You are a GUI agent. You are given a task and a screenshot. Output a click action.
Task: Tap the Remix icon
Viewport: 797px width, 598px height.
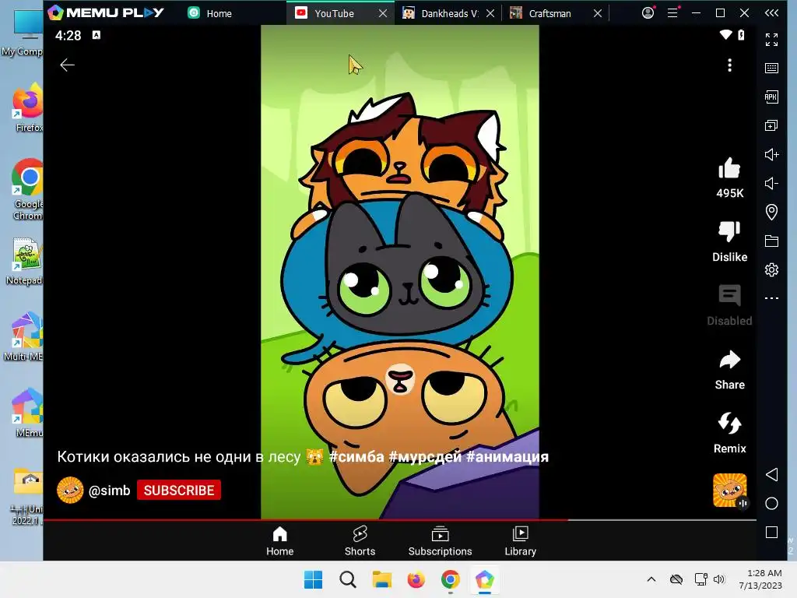[x=729, y=423]
